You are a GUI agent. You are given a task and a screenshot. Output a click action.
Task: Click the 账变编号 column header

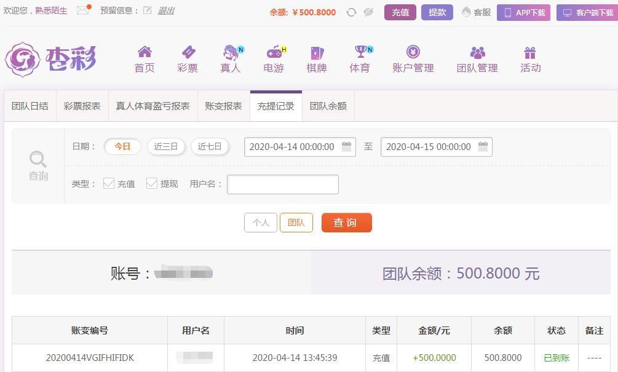tap(90, 331)
